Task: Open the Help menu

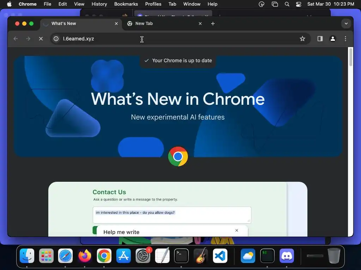Action: tap(212, 4)
